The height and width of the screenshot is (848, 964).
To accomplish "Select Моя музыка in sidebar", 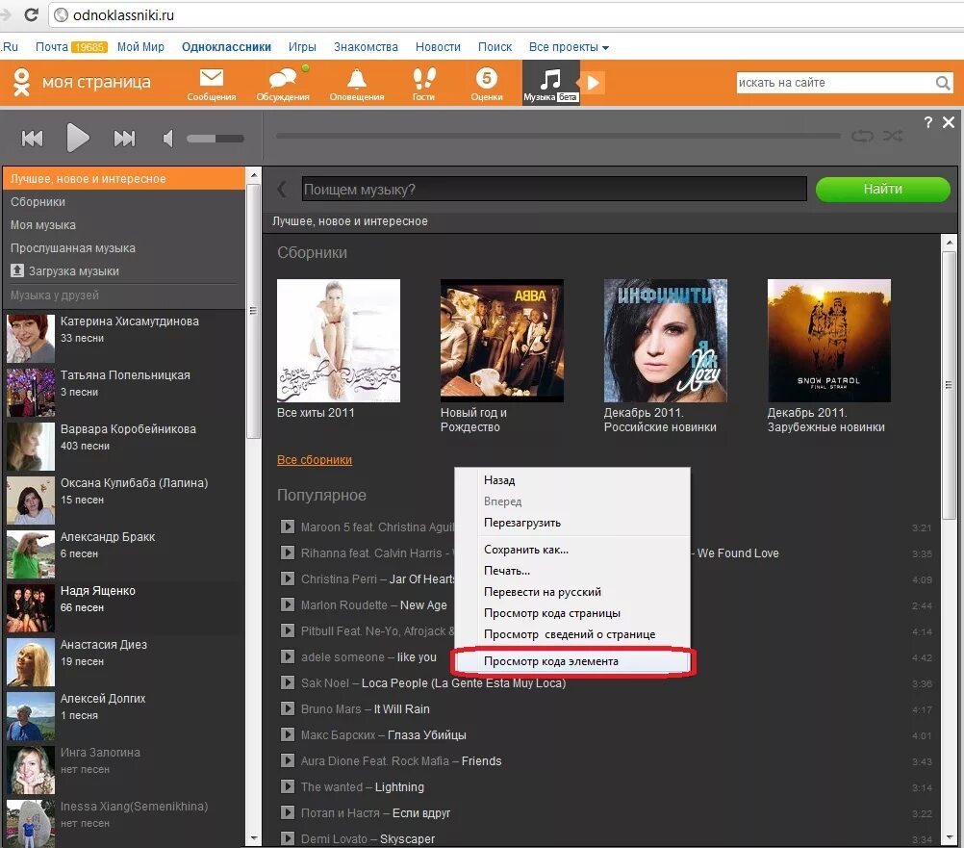I will tap(123, 225).
